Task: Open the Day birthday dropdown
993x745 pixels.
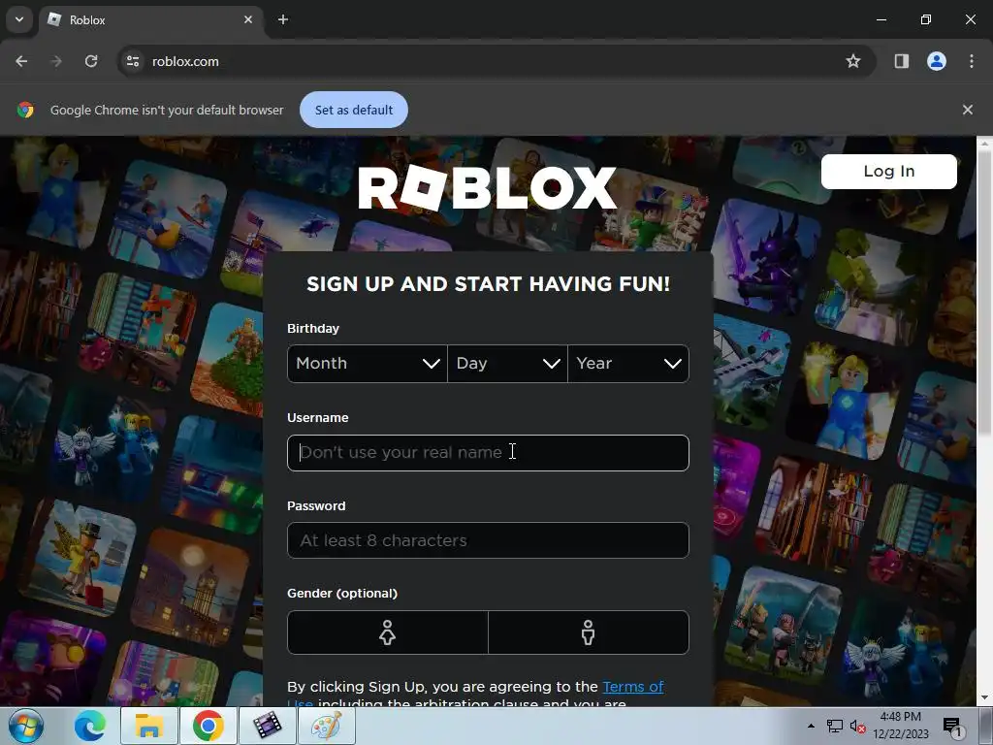Action: coord(507,364)
